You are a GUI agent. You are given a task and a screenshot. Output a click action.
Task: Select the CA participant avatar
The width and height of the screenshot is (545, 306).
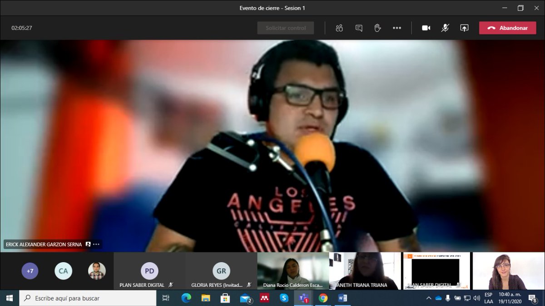tap(63, 271)
